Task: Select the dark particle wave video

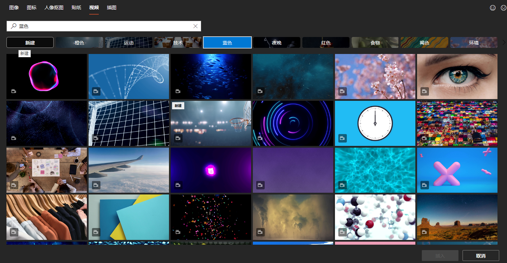Action: pos(46,123)
